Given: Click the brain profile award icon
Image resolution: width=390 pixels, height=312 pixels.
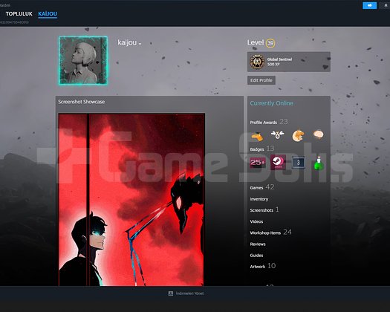Looking at the screenshot, I should point(319,134).
